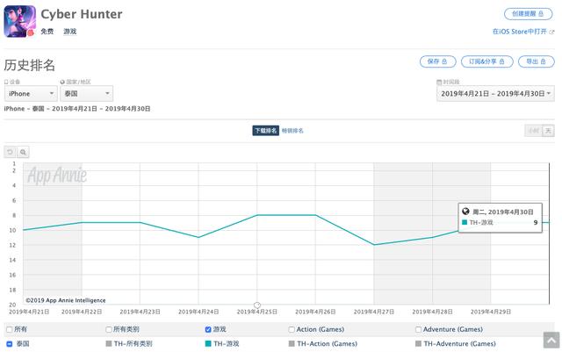Click the scroll-to-top arrow icon
This screenshot has width=562, height=352.
point(550,340)
